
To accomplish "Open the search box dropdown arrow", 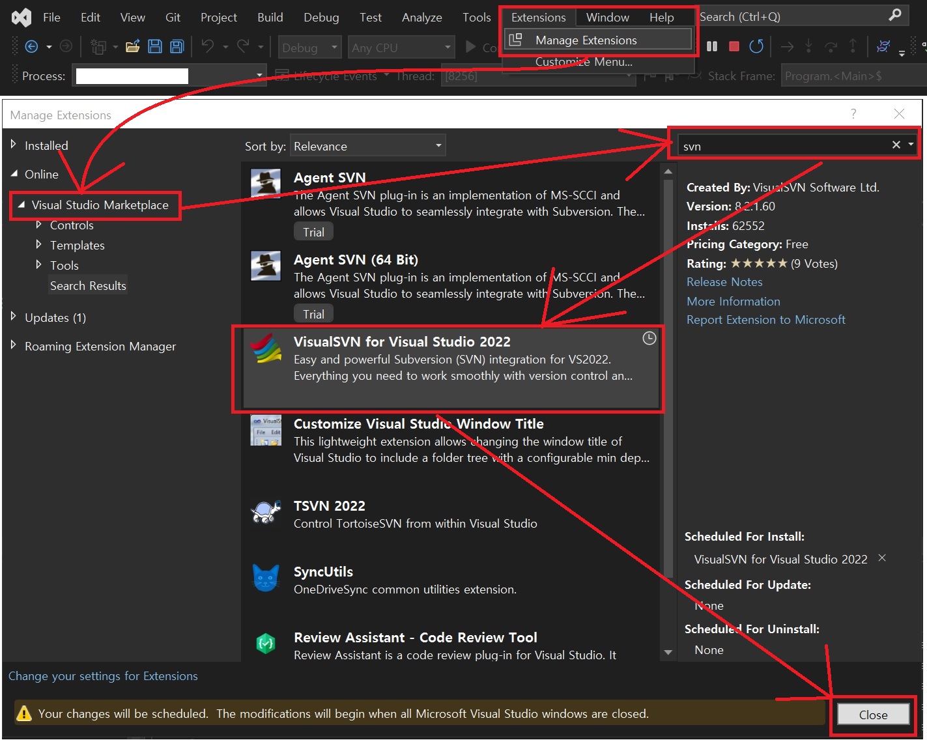I will coord(911,145).
